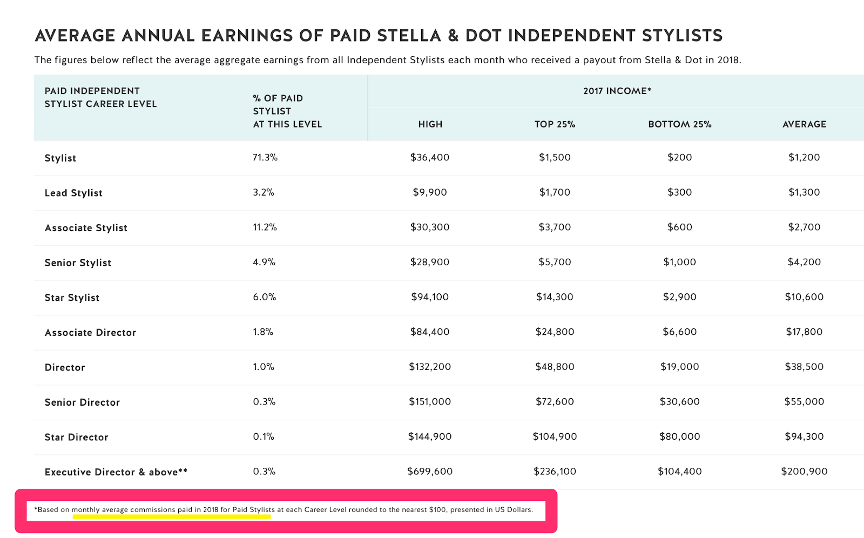Click the 'Associate Director' row label
The width and height of the screenshot is (864, 538).
coord(90,333)
